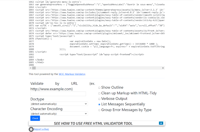Click line 1870 ez-toc-js-js-extra script tag

55,23
